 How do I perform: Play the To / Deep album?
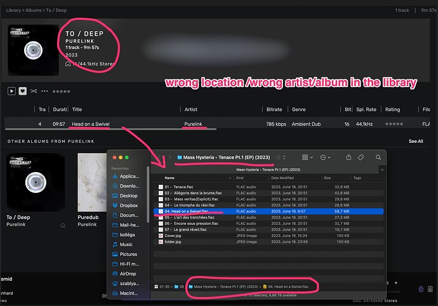(11, 91)
